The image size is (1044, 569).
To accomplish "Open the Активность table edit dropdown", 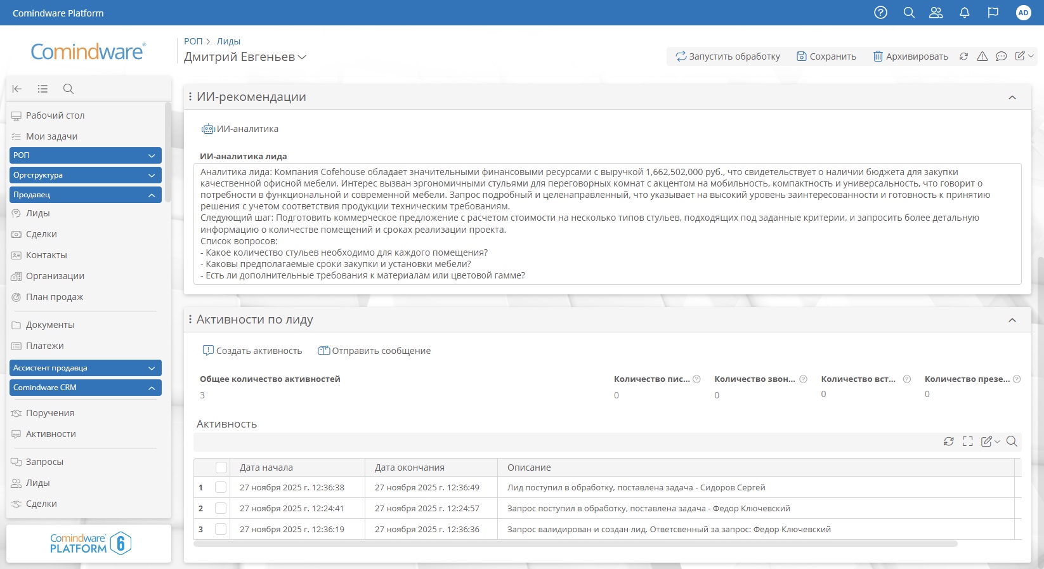I will tap(990, 441).
